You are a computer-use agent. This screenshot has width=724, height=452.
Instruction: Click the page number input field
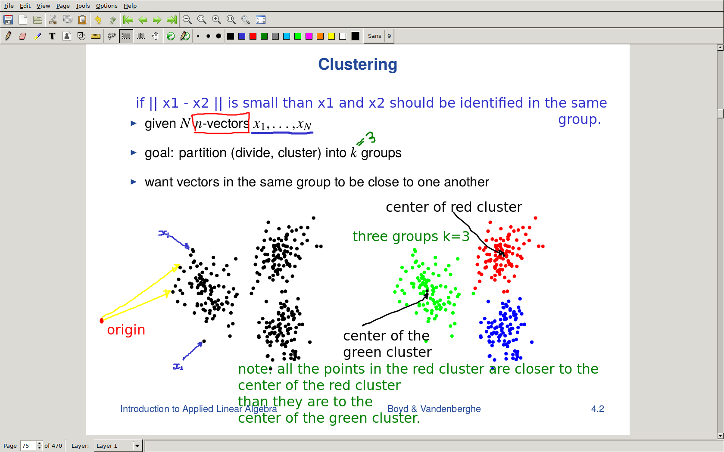pyautogui.click(x=28, y=446)
